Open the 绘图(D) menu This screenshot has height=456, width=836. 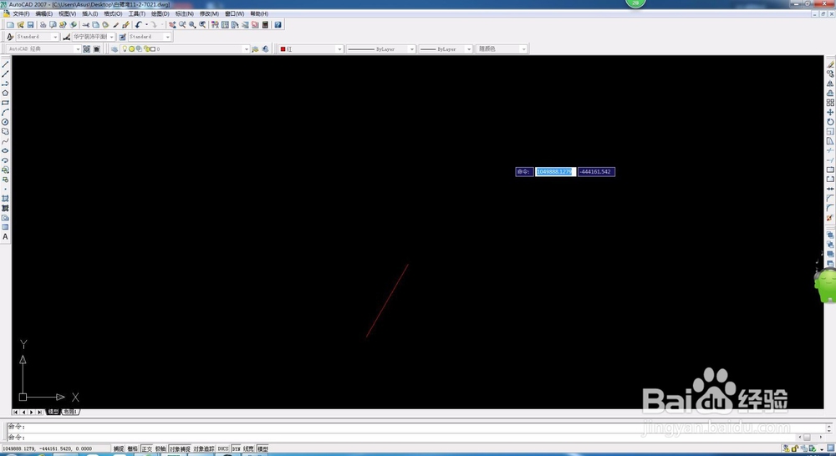(x=160, y=14)
